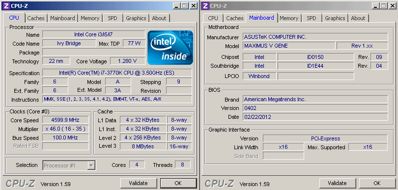The image size is (398, 190).
Task: Open the About tab in right window
Action: coord(358,18)
